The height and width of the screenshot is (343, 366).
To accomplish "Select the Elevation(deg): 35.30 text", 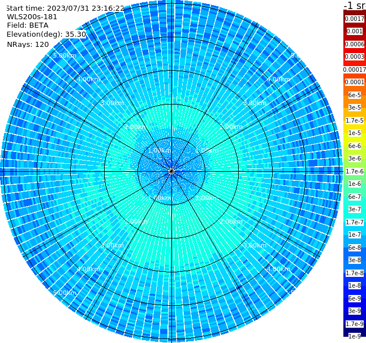I will [46, 34].
